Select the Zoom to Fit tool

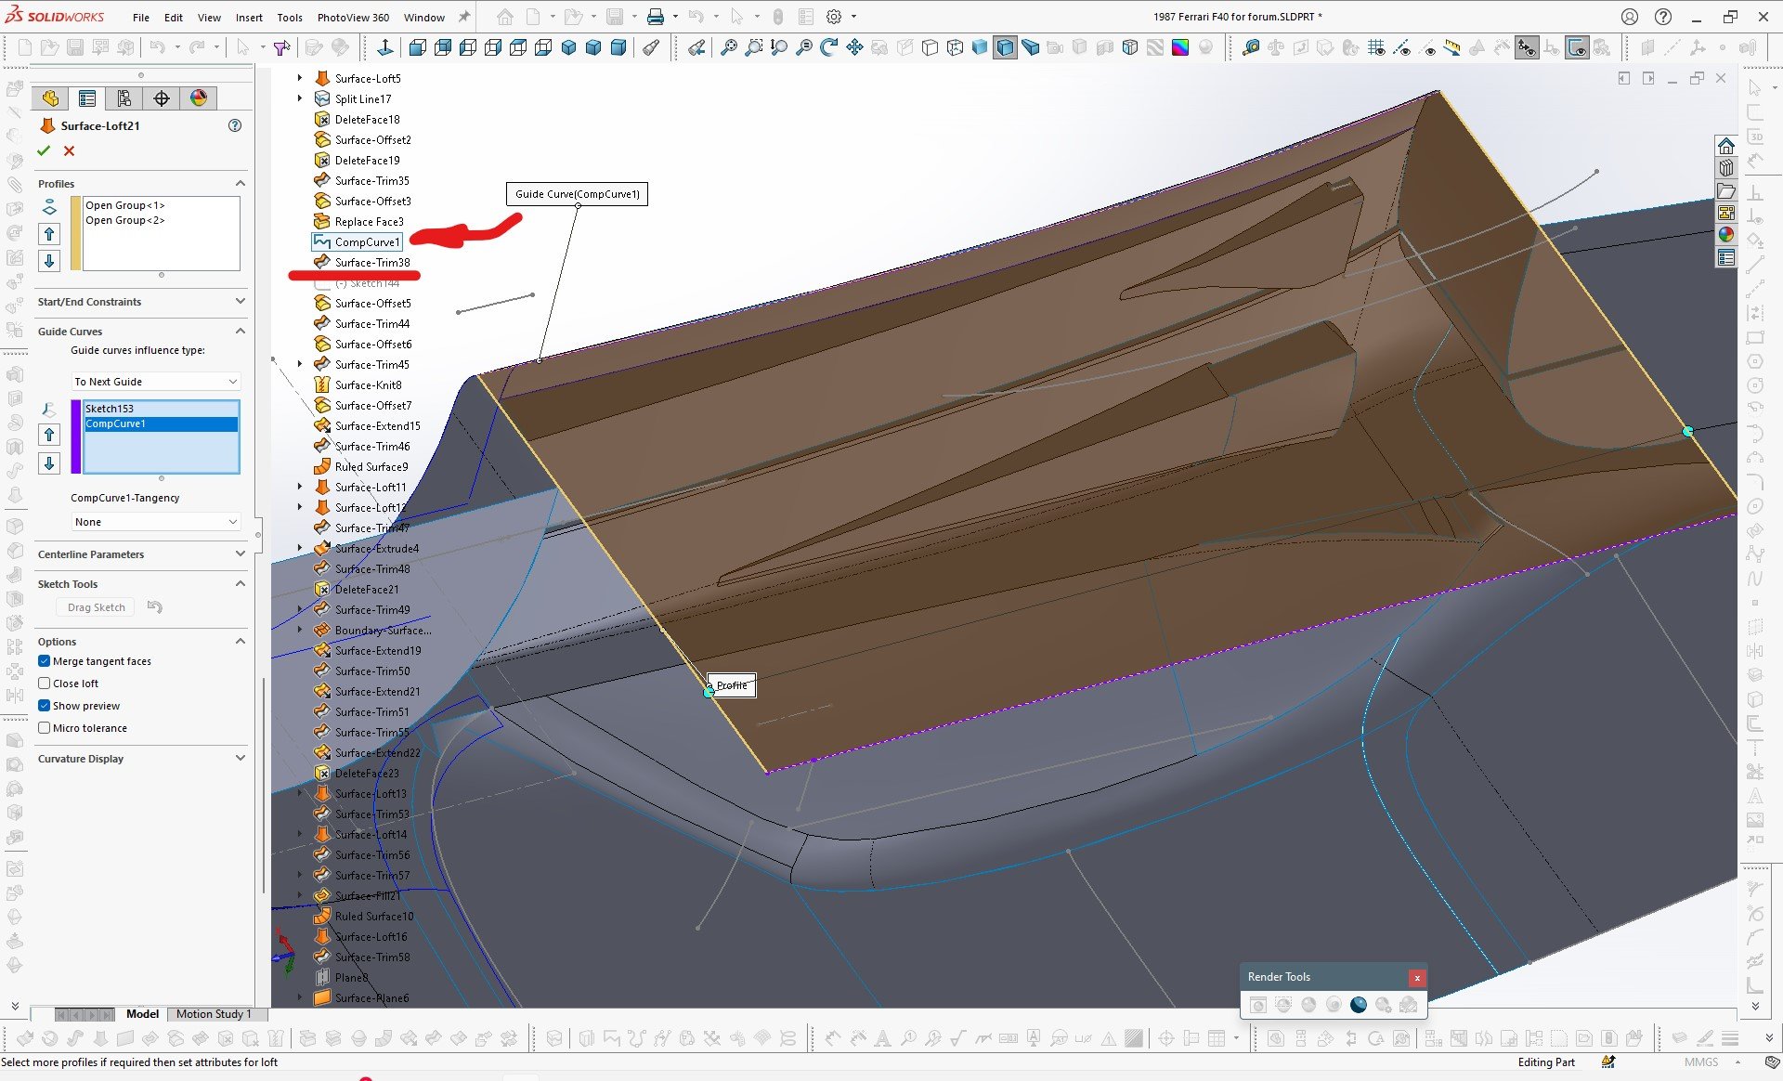tap(729, 47)
